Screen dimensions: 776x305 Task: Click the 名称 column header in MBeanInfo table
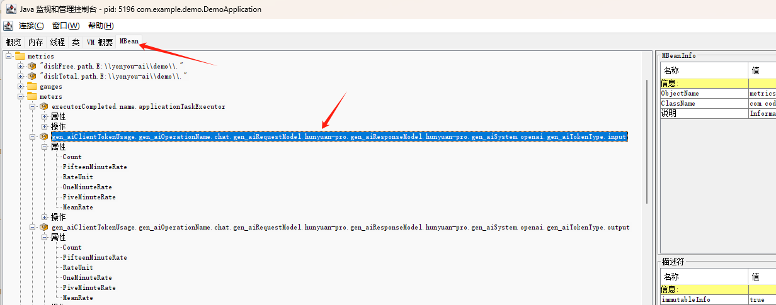pyautogui.click(x=704, y=70)
